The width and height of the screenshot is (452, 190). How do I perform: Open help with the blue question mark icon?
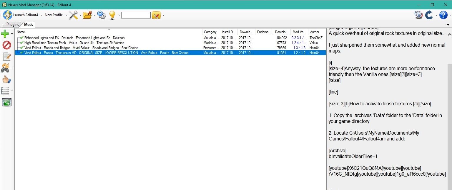tap(443, 15)
